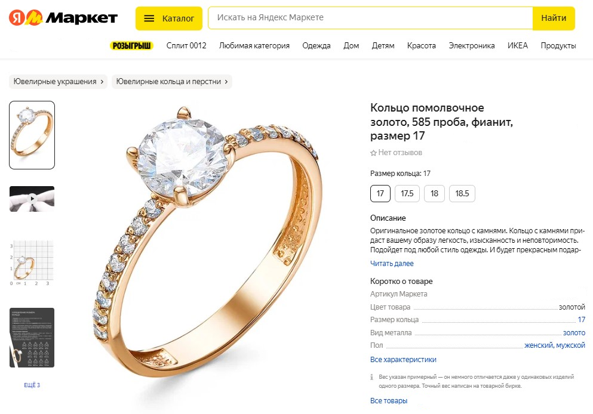Click the золотой color value link
This screenshot has width=593, height=414.
tap(572, 307)
